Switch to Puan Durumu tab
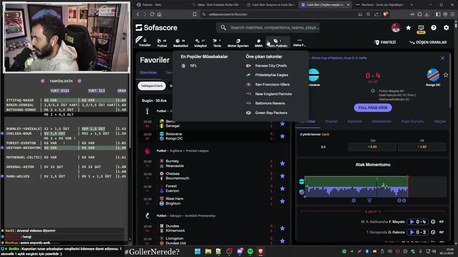Viewport: 458px width, 257px height. pos(413,121)
